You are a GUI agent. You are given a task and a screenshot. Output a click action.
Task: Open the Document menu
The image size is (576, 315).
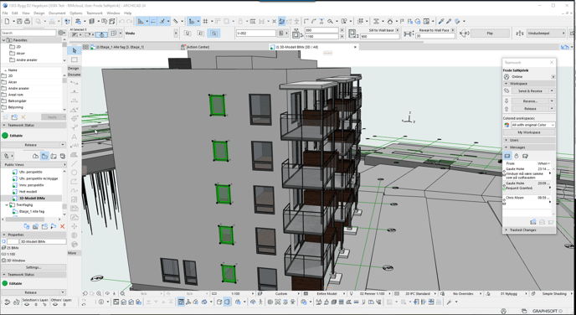point(57,13)
